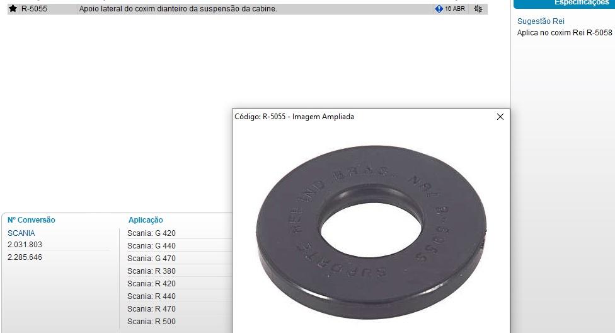Select the 'Aplica no coxim Rei R-5058' suggestion
This screenshot has width=615, height=333.
[x=564, y=33]
